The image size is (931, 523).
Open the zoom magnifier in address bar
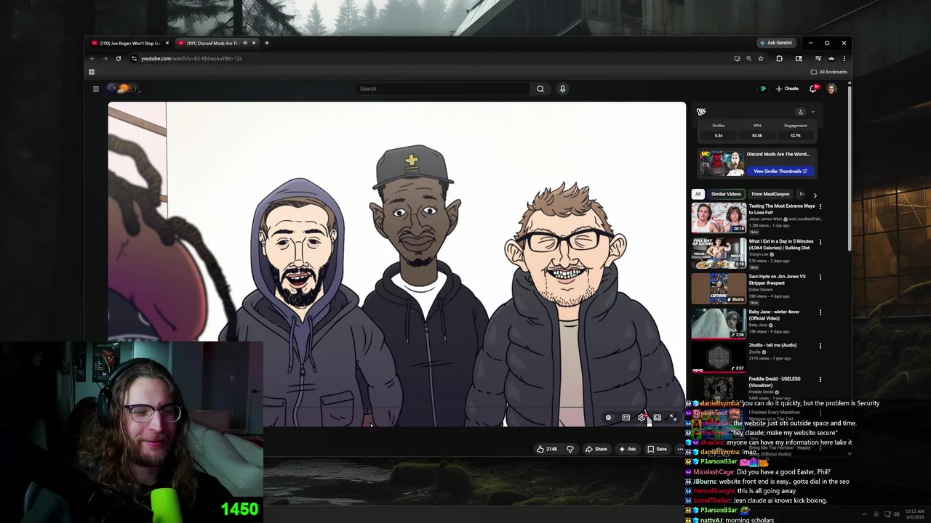click(x=748, y=58)
